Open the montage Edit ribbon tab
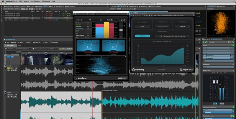 (x=21, y=42)
